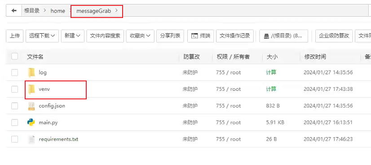Toggle the select-all checkbox in header
This screenshot has width=371, height=165.
point(15,56)
